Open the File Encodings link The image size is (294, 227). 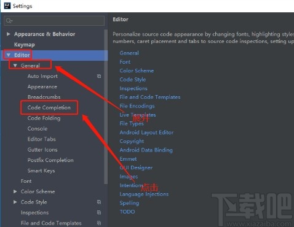[x=137, y=106]
